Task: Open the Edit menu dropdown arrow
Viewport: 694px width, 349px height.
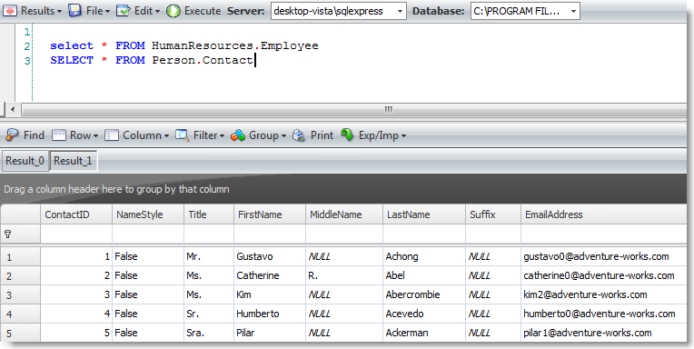Action: click(x=157, y=12)
